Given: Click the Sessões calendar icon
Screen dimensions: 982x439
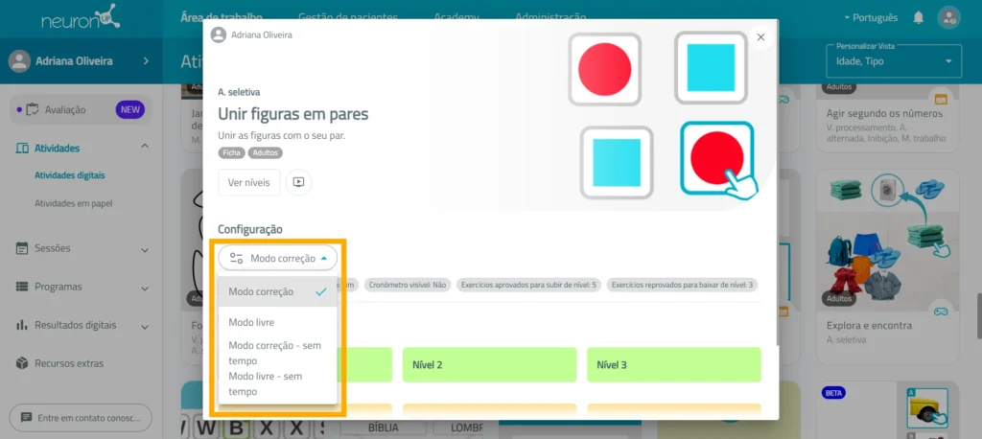Looking at the screenshot, I should [22, 248].
